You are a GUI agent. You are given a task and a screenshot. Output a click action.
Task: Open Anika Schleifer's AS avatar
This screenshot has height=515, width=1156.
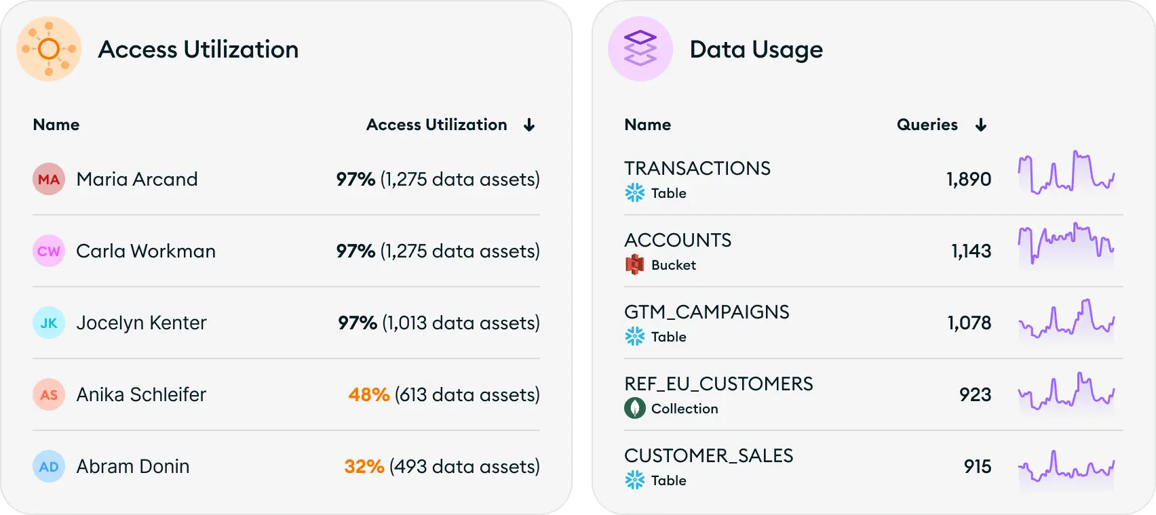[x=49, y=394]
